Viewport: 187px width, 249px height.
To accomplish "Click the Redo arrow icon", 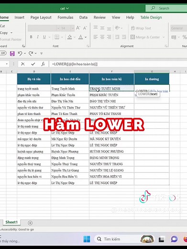I will point(31,53).
